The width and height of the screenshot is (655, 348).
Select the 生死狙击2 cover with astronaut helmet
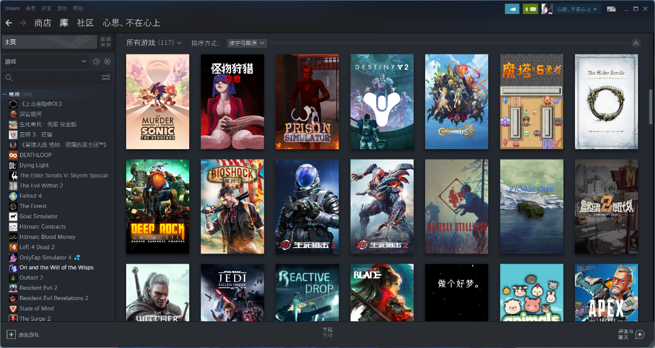coord(307,206)
